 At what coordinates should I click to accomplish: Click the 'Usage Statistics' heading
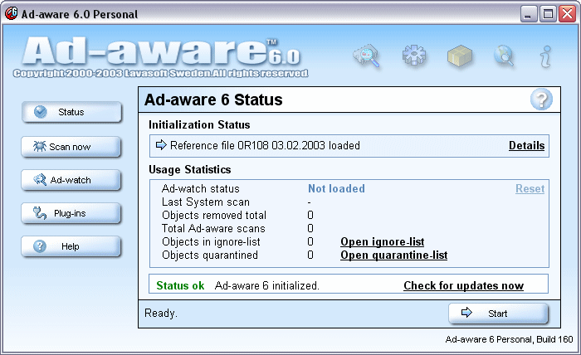coord(190,169)
